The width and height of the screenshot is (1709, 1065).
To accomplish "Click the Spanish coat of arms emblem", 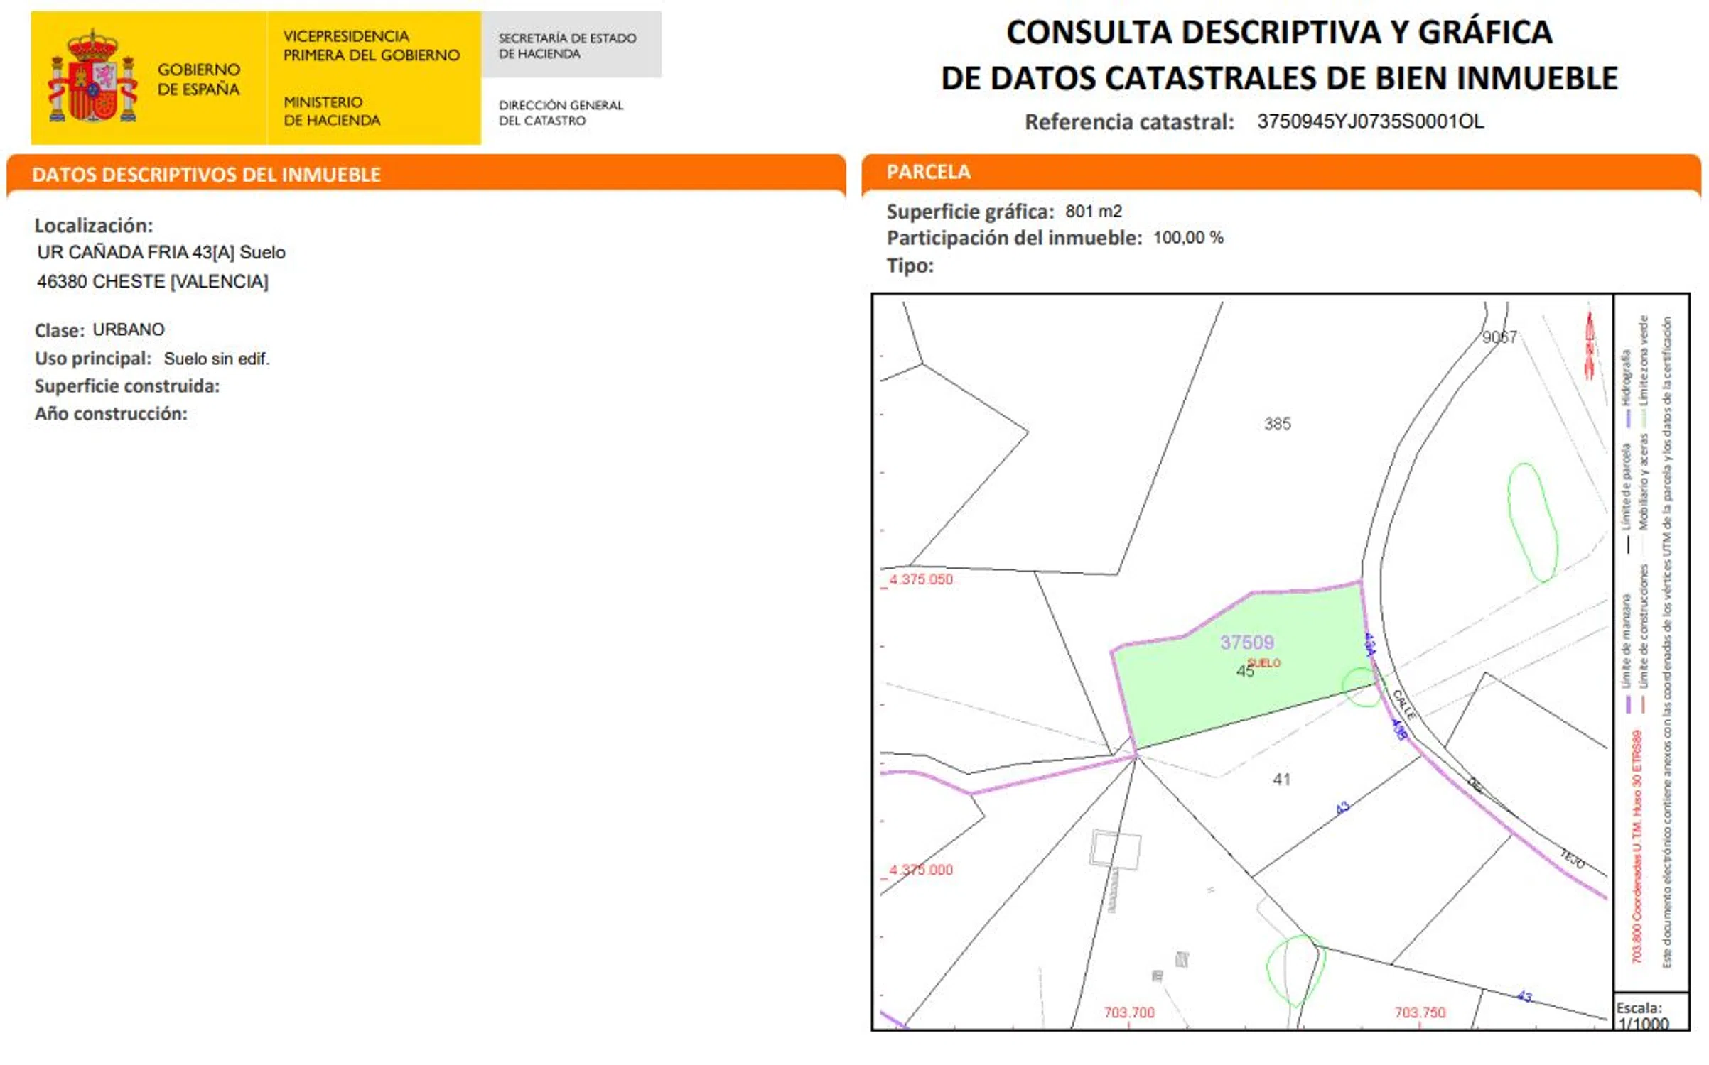I will coord(92,77).
